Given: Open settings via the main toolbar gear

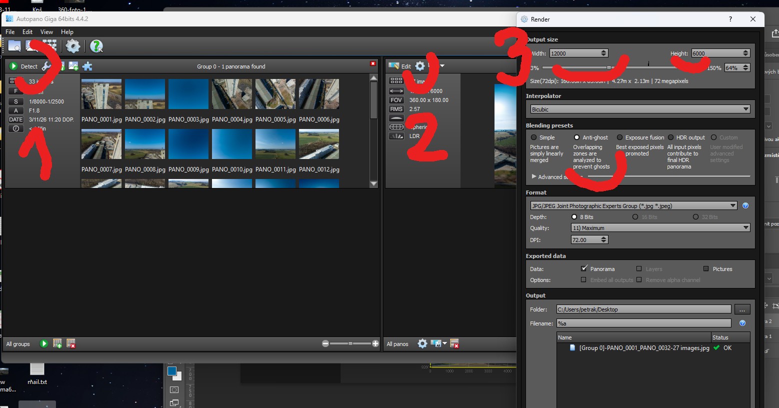Looking at the screenshot, I should coord(73,46).
